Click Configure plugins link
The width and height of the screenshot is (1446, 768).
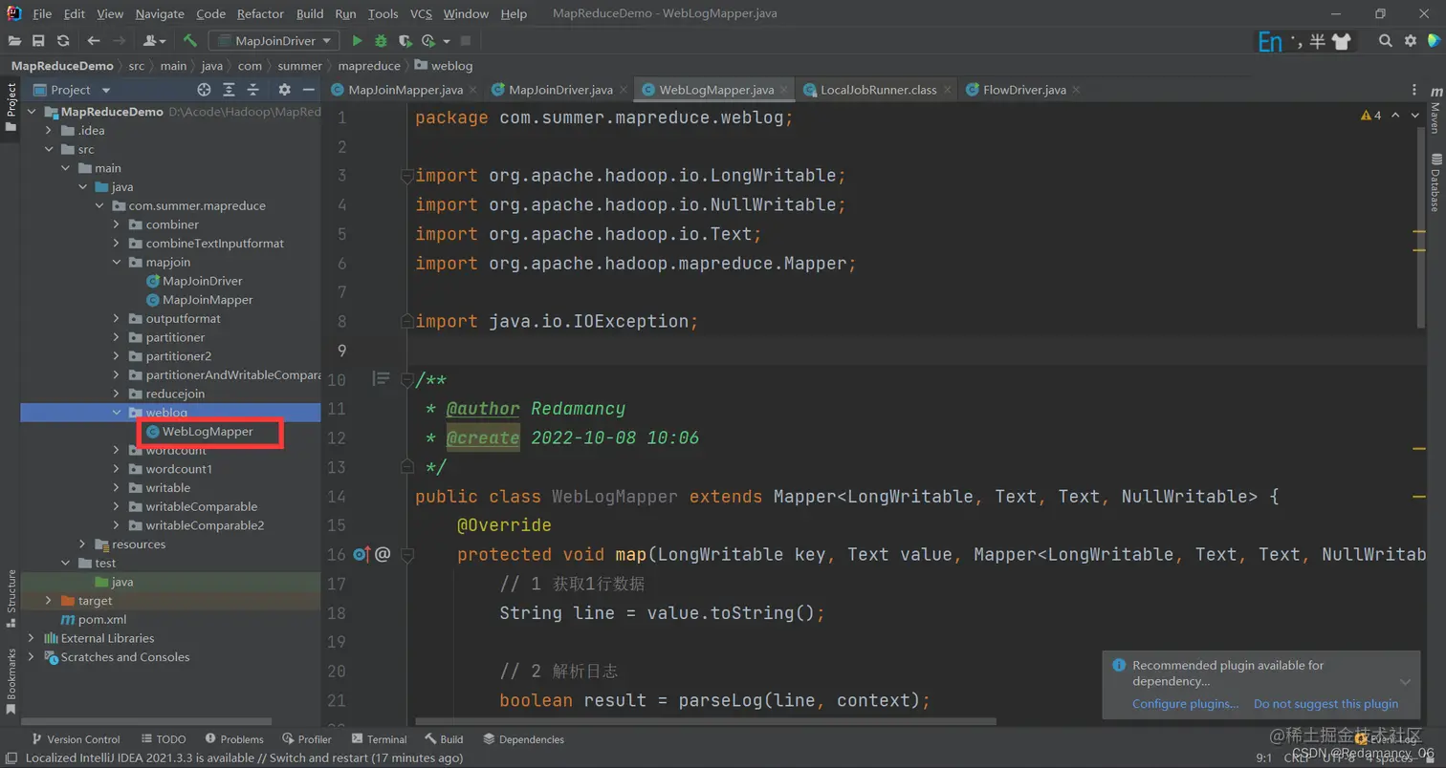[x=1185, y=704]
